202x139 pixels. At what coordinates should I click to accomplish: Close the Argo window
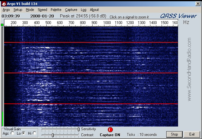(x=198, y=4)
